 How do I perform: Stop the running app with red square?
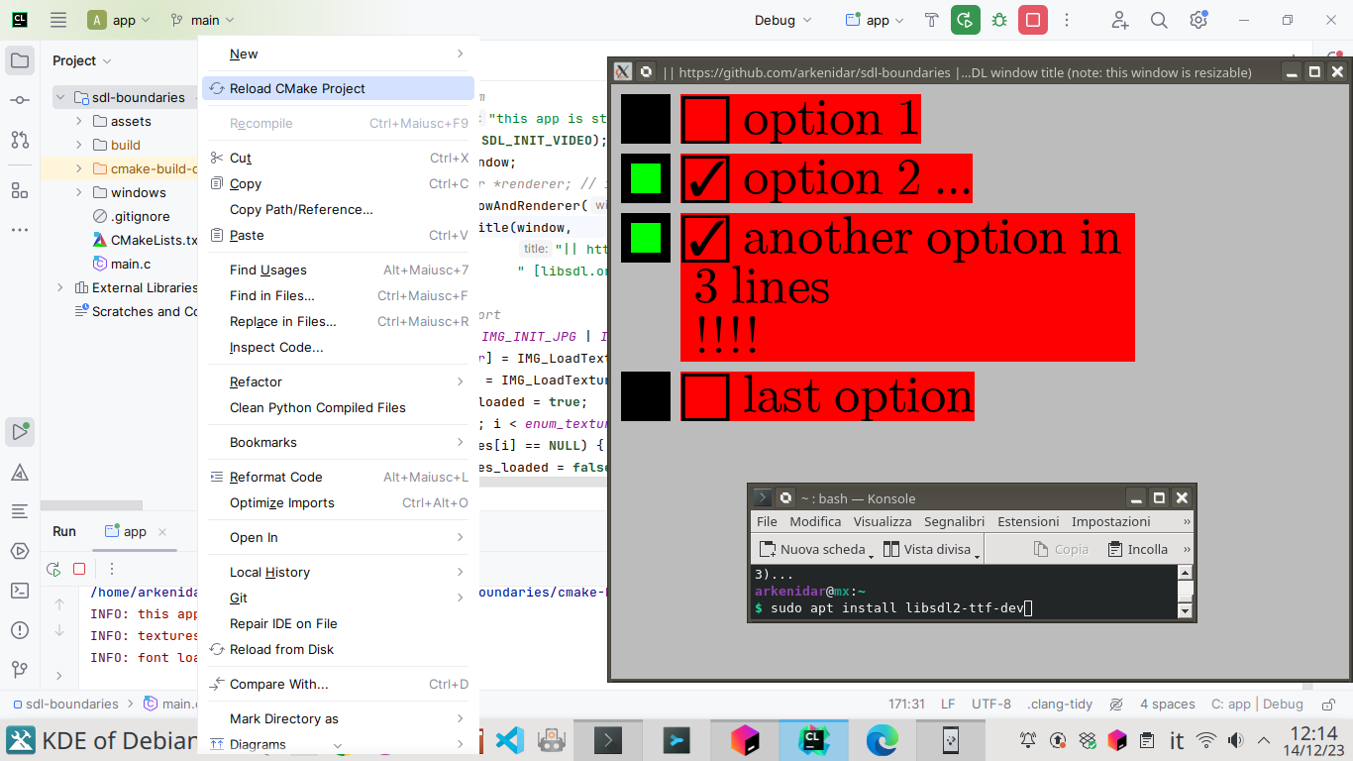pos(1033,20)
